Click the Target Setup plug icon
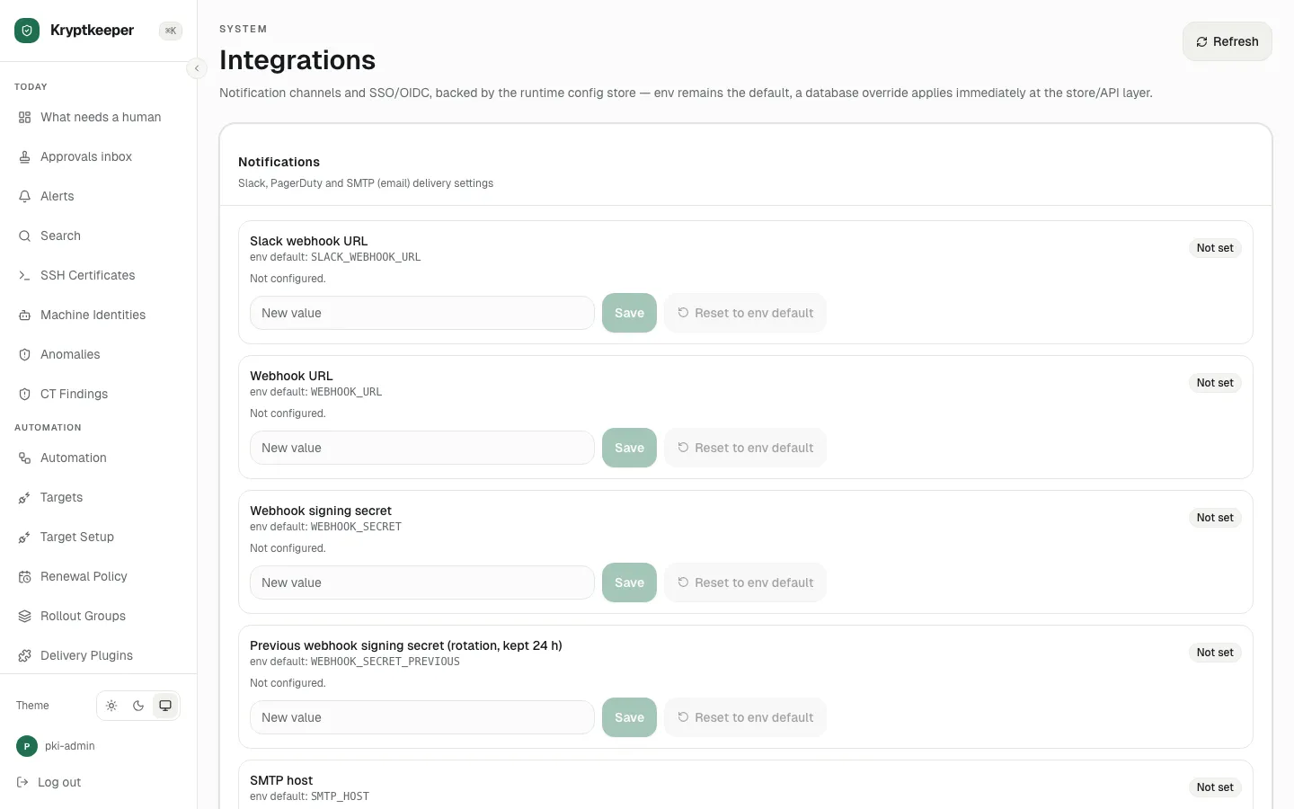The image size is (1294, 809). coord(25,538)
